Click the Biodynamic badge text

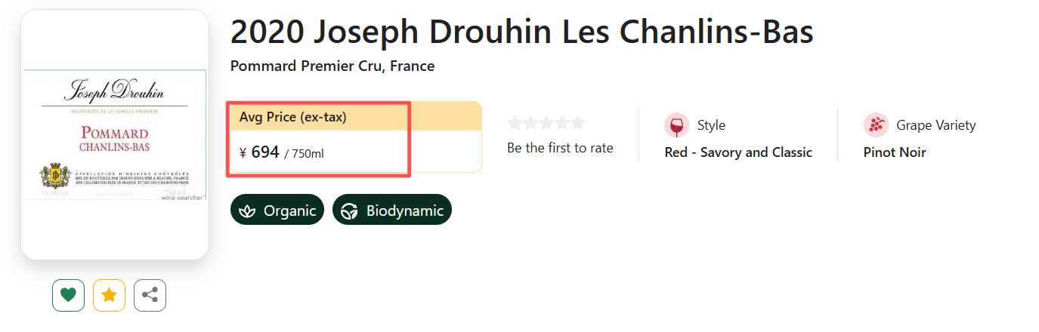tap(405, 211)
